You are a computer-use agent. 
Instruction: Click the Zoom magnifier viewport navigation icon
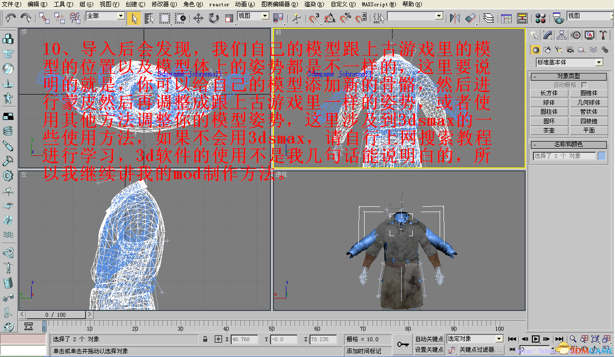click(x=573, y=339)
